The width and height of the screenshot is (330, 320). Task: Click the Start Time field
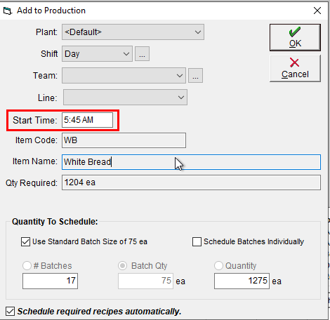coord(87,120)
